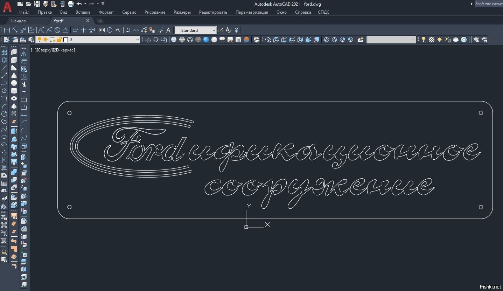Image resolution: width=503 pixels, height=291 pixels.
Task: Toggle layer on/off lightbulb icon
Action: coord(39,40)
